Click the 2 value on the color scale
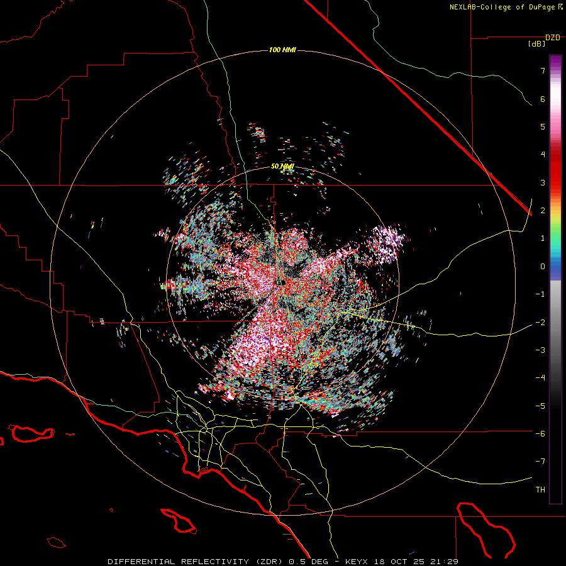566x566 pixels. [543, 211]
